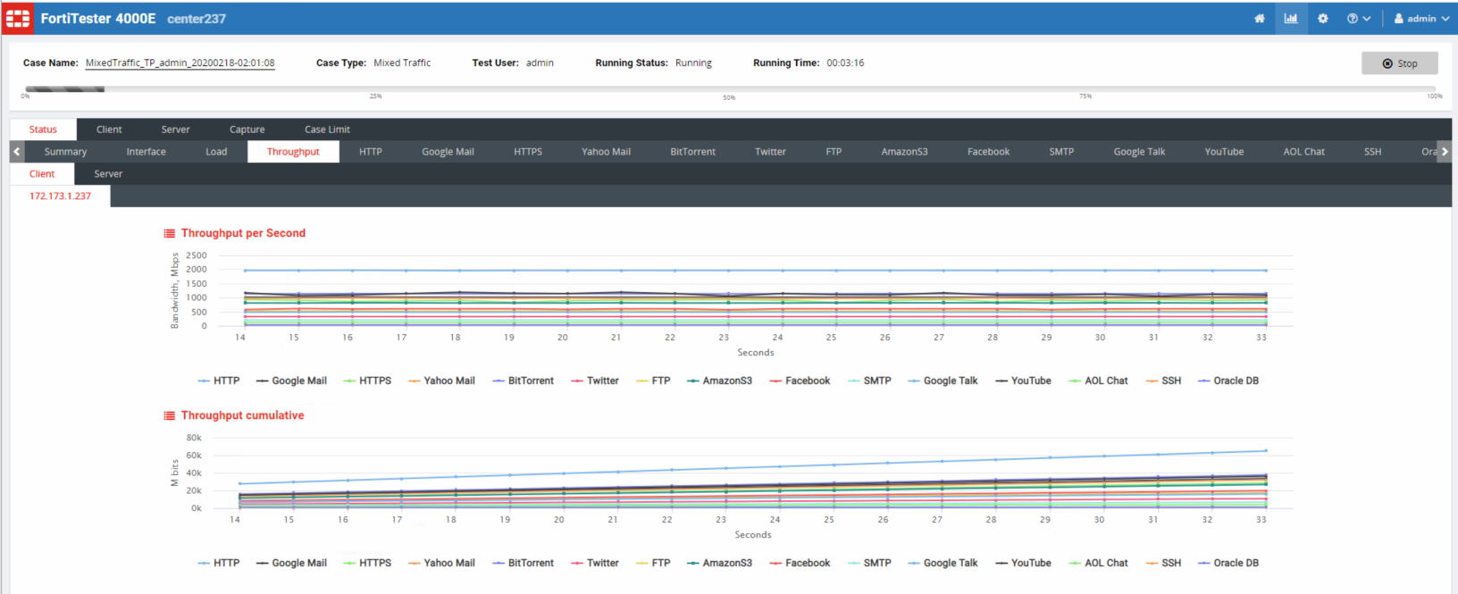1458x594 pixels.
Task: Select the YouTube sub-tab
Action: point(1224,152)
